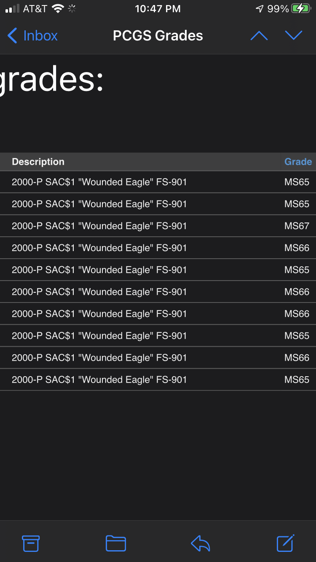This screenshot has height=562, width=316.
Task: Tap the large grades: heading text
Action: (52, 80)
